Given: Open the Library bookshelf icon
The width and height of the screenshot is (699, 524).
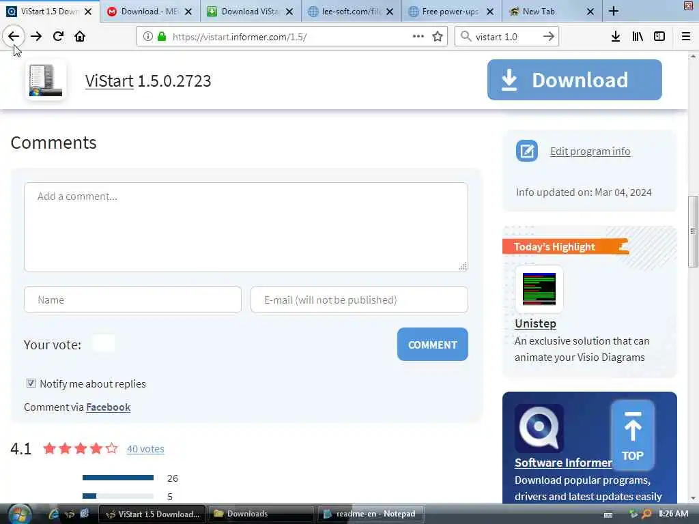Looking at the screenshot, I should [x=638, y=37].
